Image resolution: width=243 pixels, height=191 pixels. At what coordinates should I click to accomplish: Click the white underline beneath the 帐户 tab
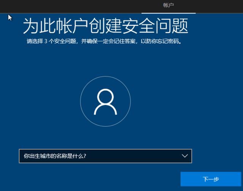tap(168, 12)
